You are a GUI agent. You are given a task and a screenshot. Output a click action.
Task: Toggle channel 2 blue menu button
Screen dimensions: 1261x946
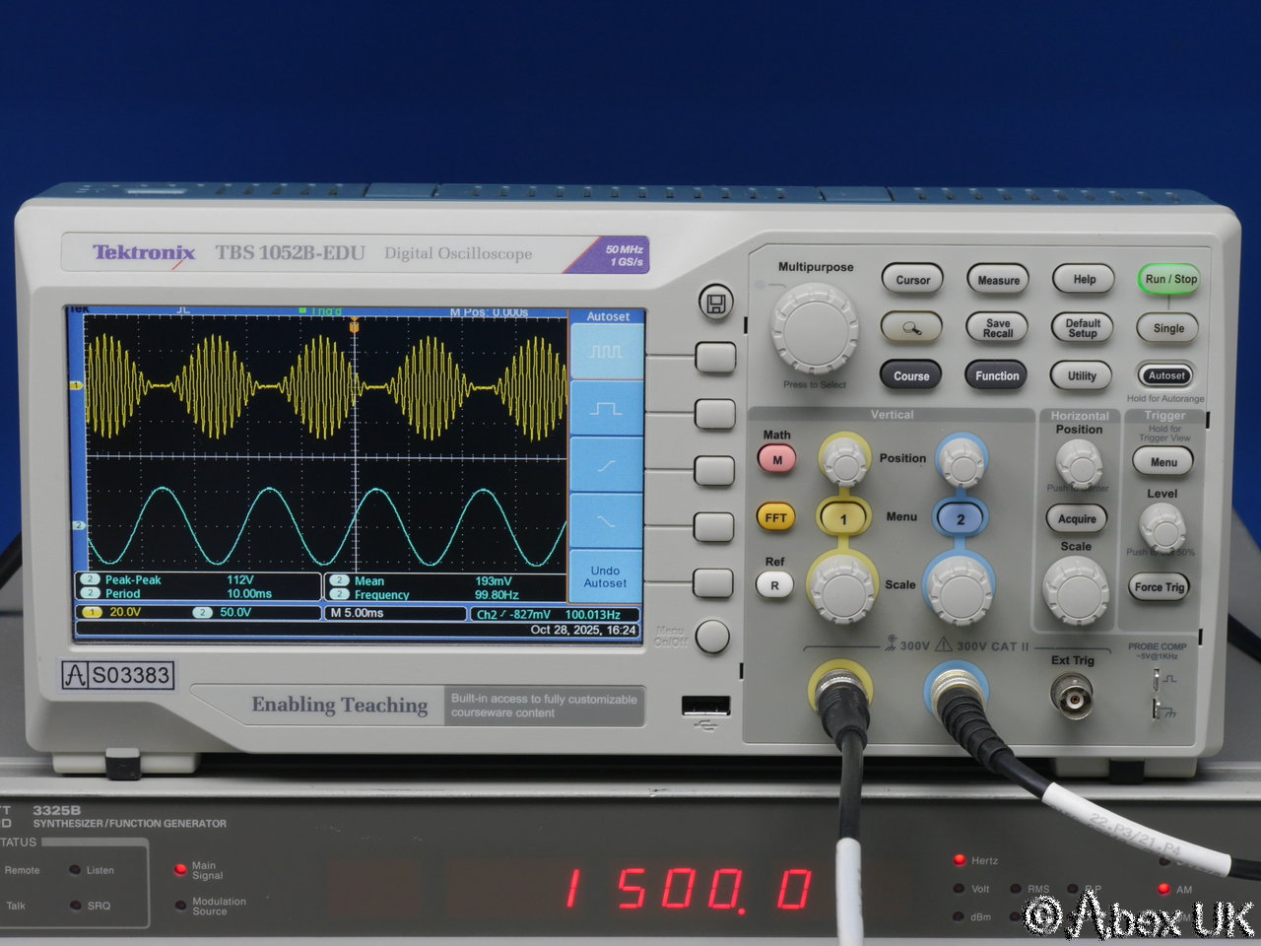(x=961, y=518)
